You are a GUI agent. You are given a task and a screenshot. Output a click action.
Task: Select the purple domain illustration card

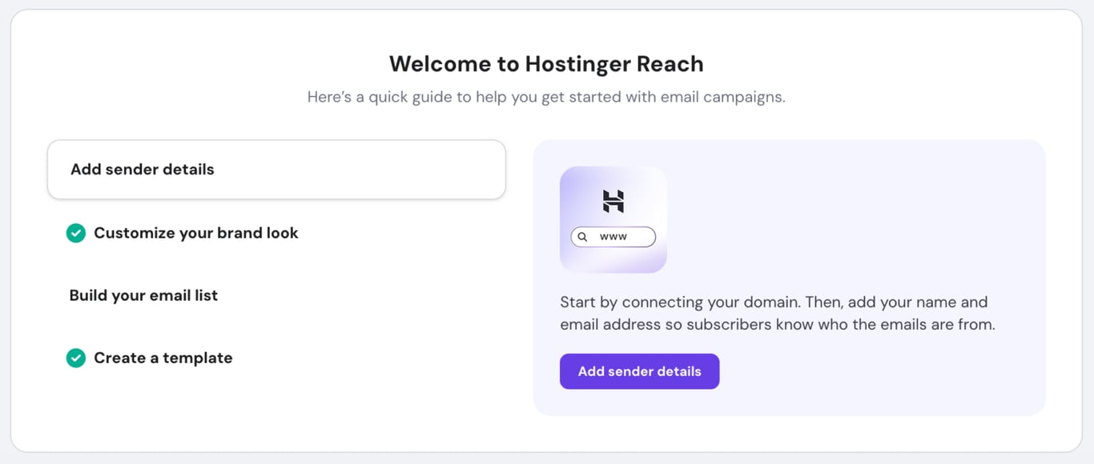click(613, 218)
